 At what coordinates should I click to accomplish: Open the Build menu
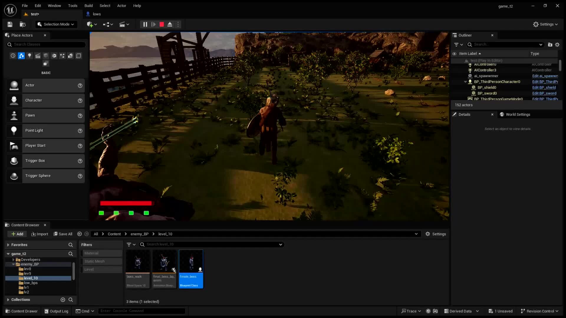tap(88, 6)
